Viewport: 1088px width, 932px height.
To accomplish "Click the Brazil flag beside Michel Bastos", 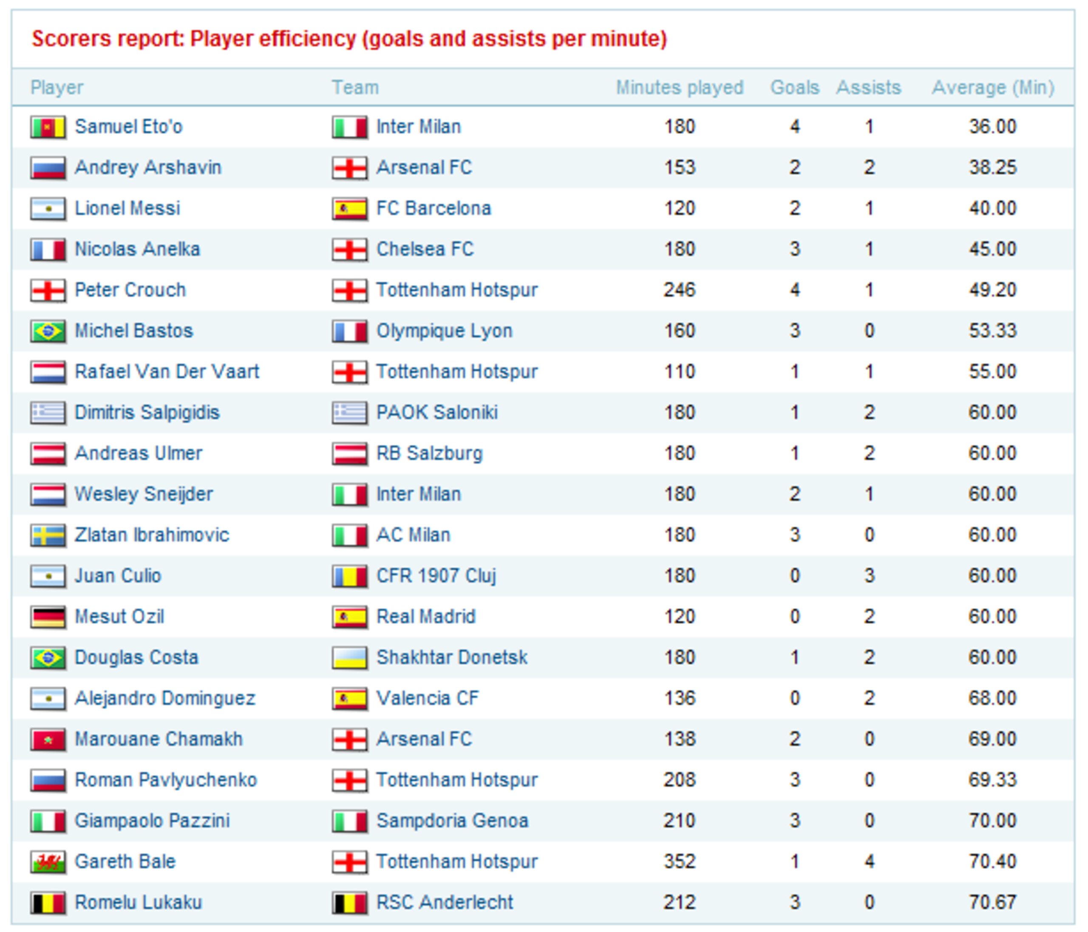I will (x=48, y=332).
